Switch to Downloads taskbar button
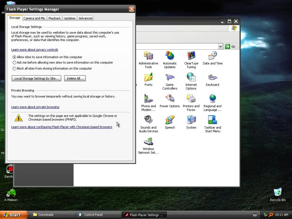 click(x=53, y=215)
